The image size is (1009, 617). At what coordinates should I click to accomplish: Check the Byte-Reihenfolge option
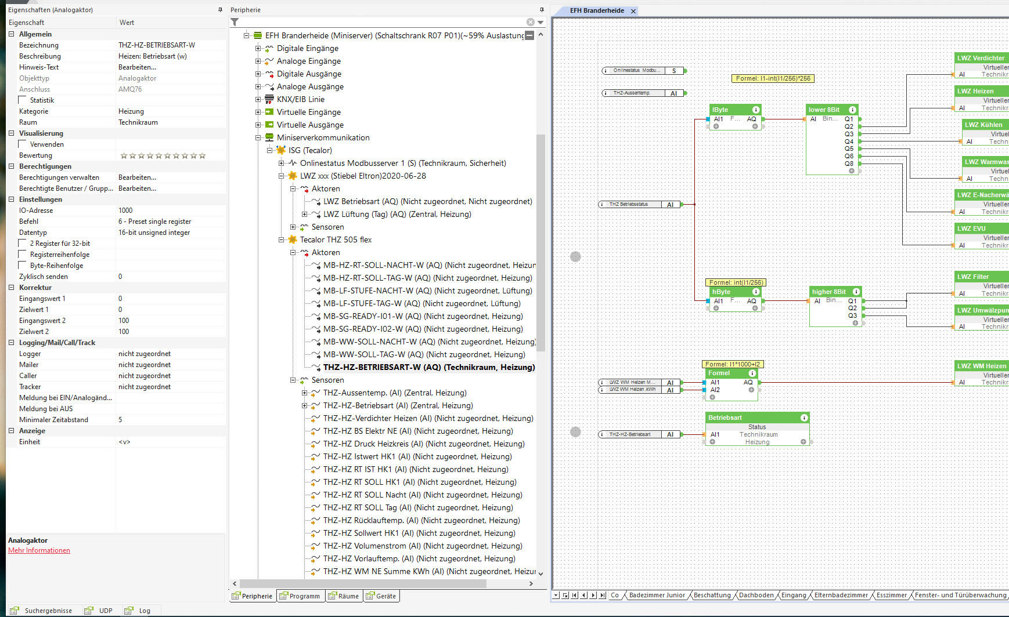[23, 266]
